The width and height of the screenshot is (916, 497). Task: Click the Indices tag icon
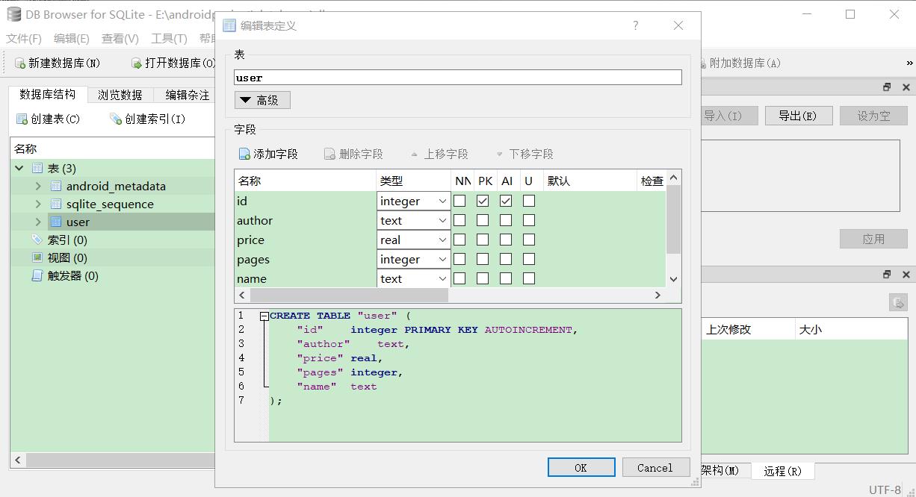[x=37, y=240]
